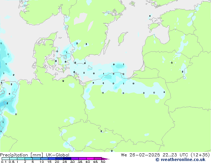
Task: Select the 20–25 mm legend color swatch
Action: [x=59, y=159]
